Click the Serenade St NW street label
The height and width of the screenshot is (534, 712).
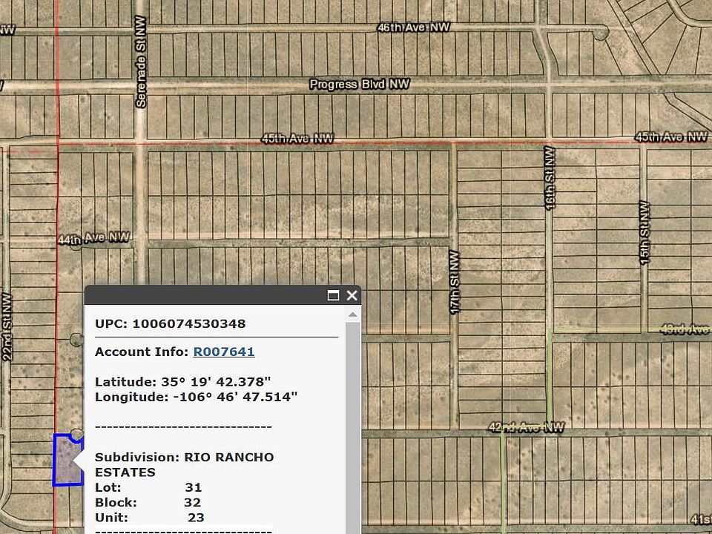[140, 62]
